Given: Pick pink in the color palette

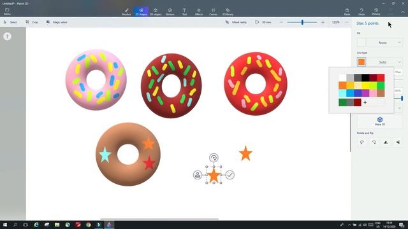Looking at the screenshot, I should (x=373, y=93).
